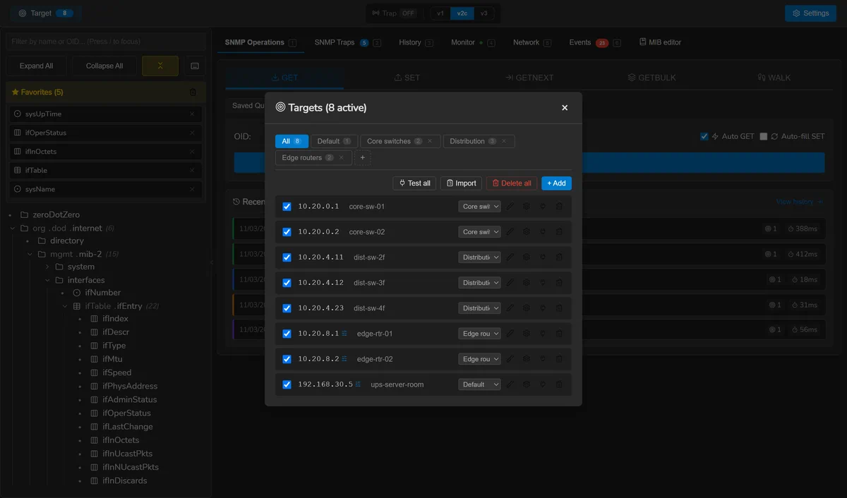Delete core-sw-01 using its trash icon
This screenshot has height=498, width=847.
[559, 207]
